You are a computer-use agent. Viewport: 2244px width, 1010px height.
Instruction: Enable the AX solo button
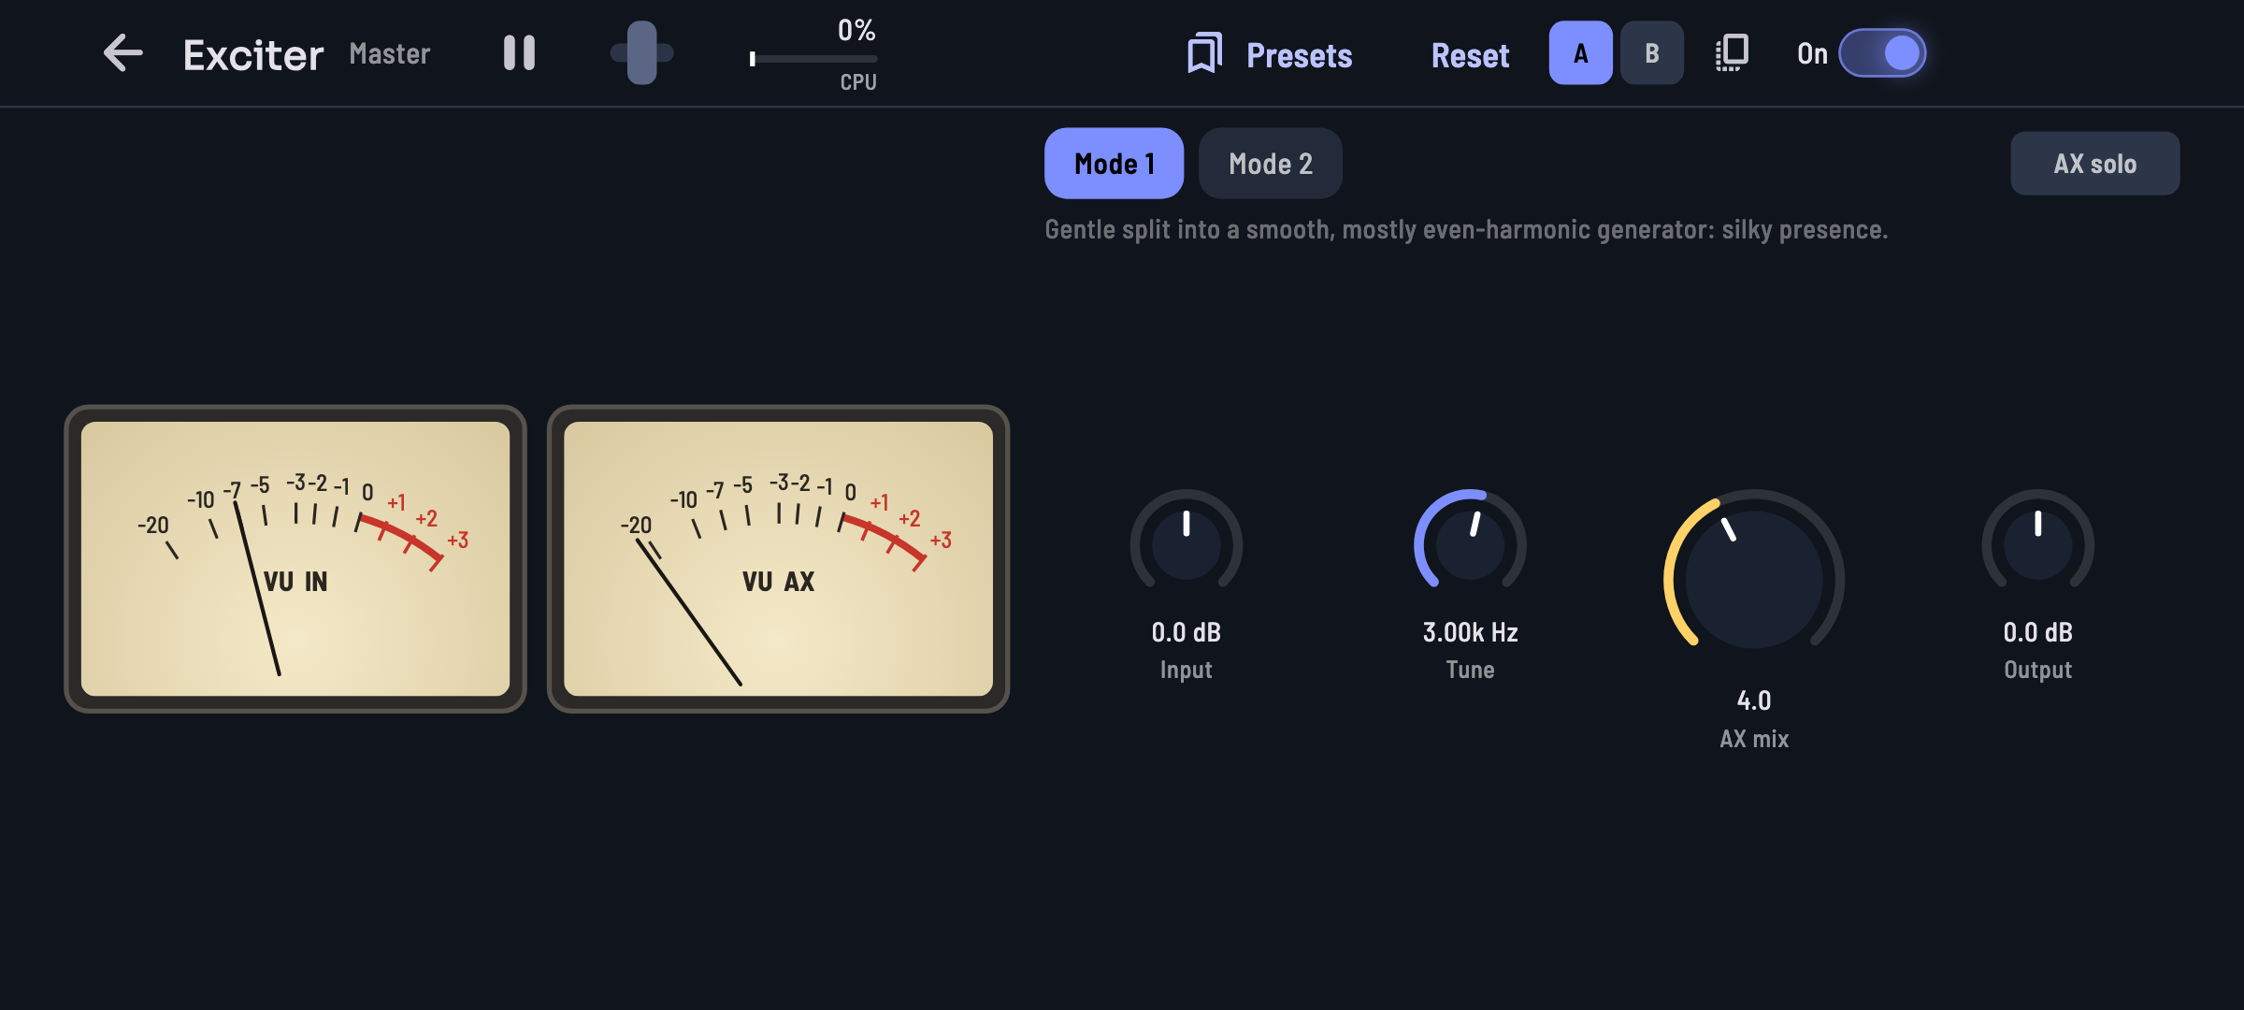pos(2094,164)
